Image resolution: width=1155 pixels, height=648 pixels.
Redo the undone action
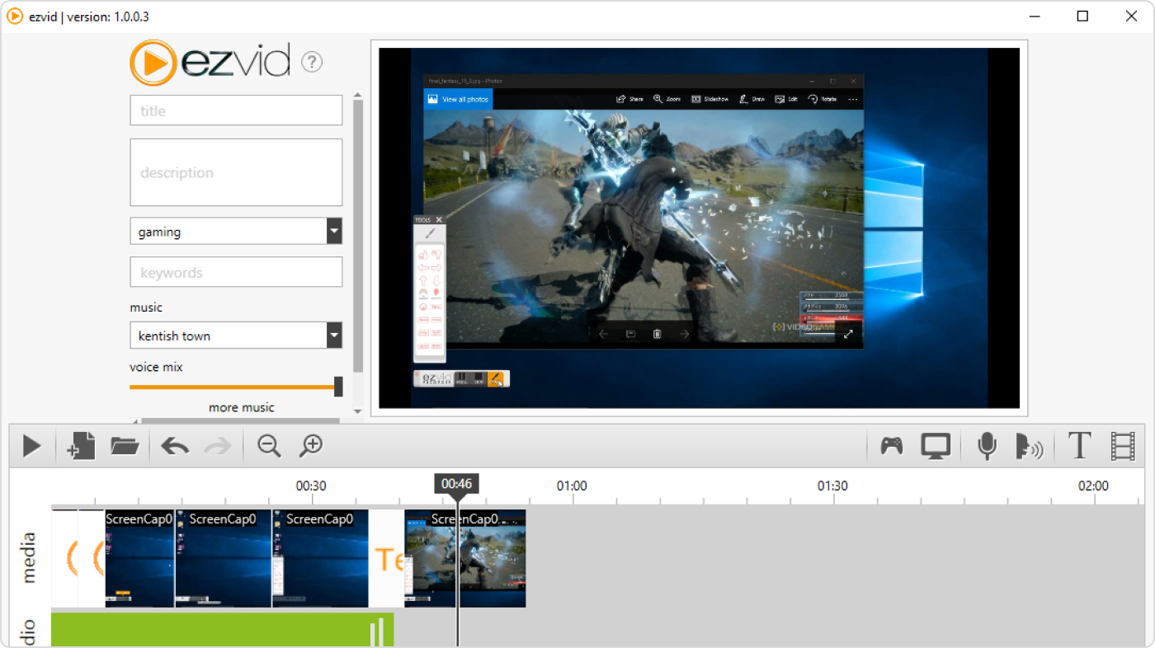[218, 445]
